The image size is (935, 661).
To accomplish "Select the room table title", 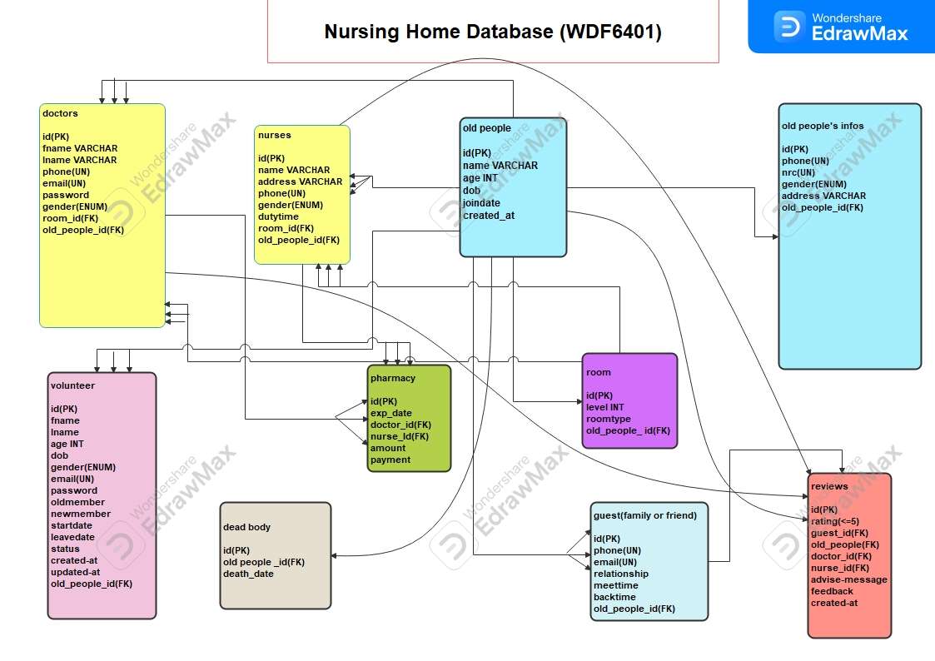I will point(599,372).
